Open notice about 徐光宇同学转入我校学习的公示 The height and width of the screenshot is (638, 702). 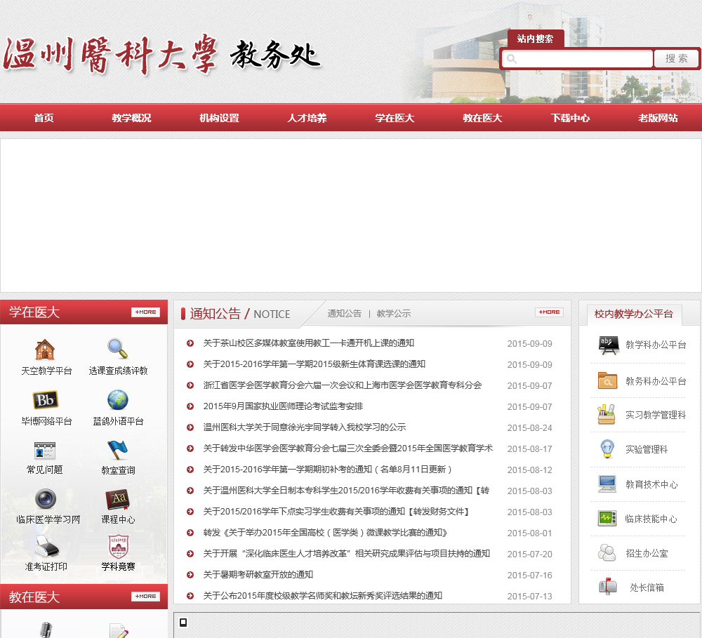point(305,427)
